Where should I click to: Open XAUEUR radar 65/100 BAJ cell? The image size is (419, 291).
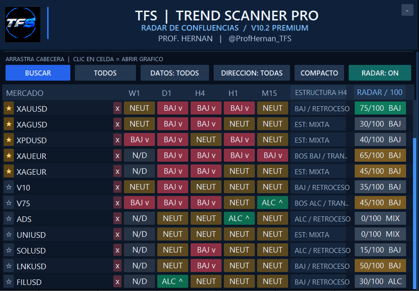pos(380,156)
